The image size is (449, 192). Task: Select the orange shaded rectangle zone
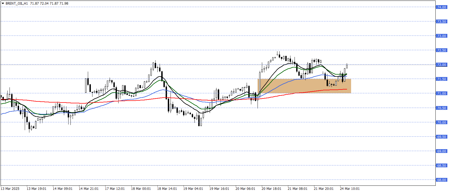304,86
